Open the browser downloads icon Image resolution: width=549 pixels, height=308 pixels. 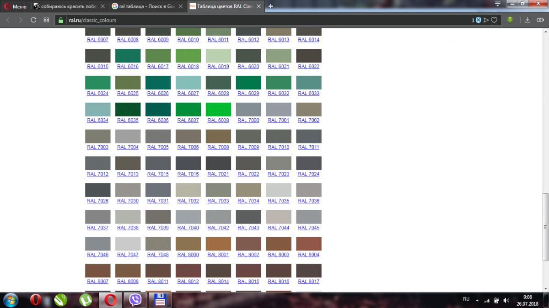coord(527,20)
